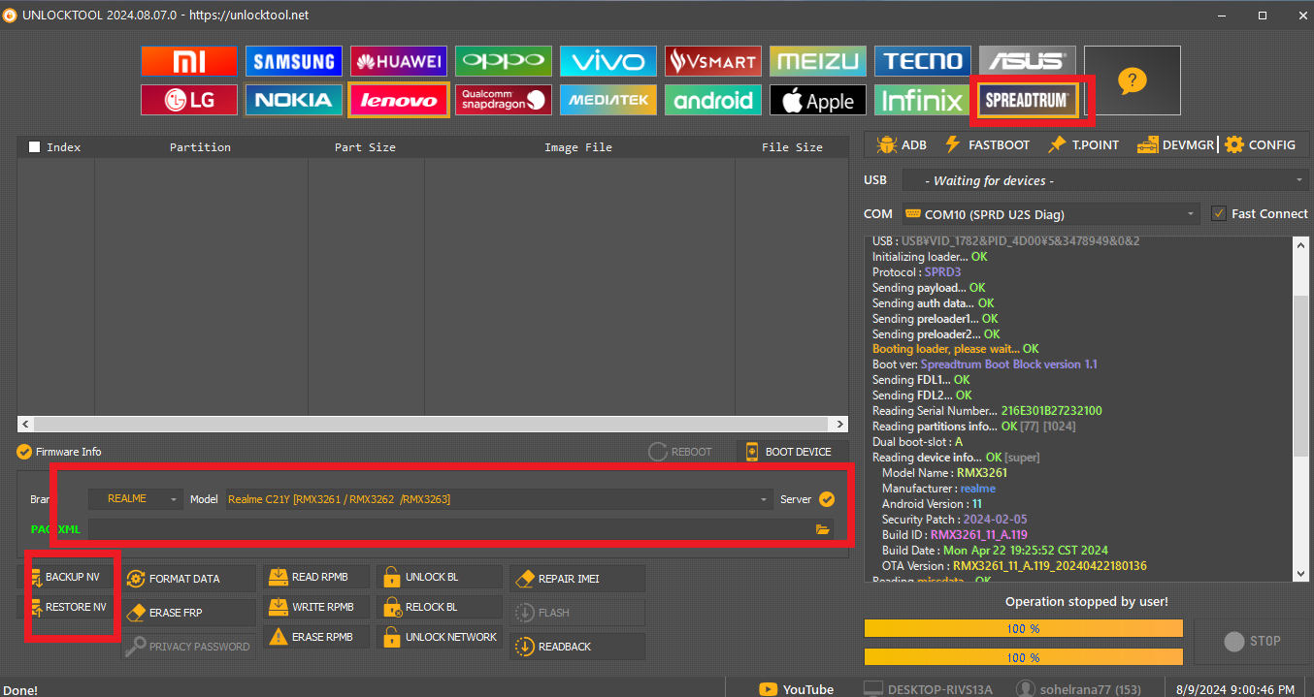The image size is (1314, 697).
Task: Expand the Brand REALME dropdown
Action: tap(135, 499)
